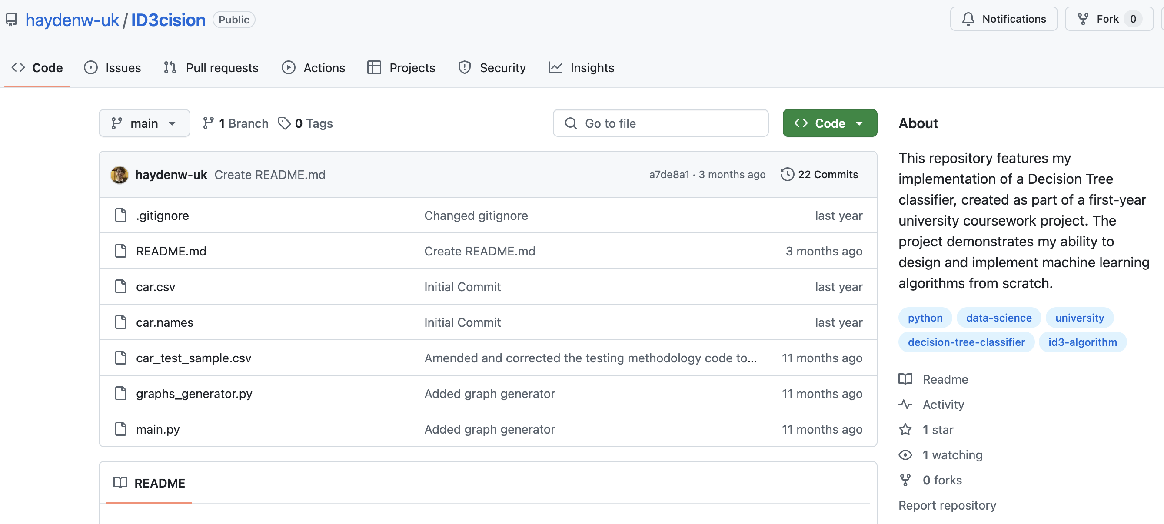Screen dimensions: 1164x524
Task: Go to the Insights tab
Action: [x=581, y=68]
